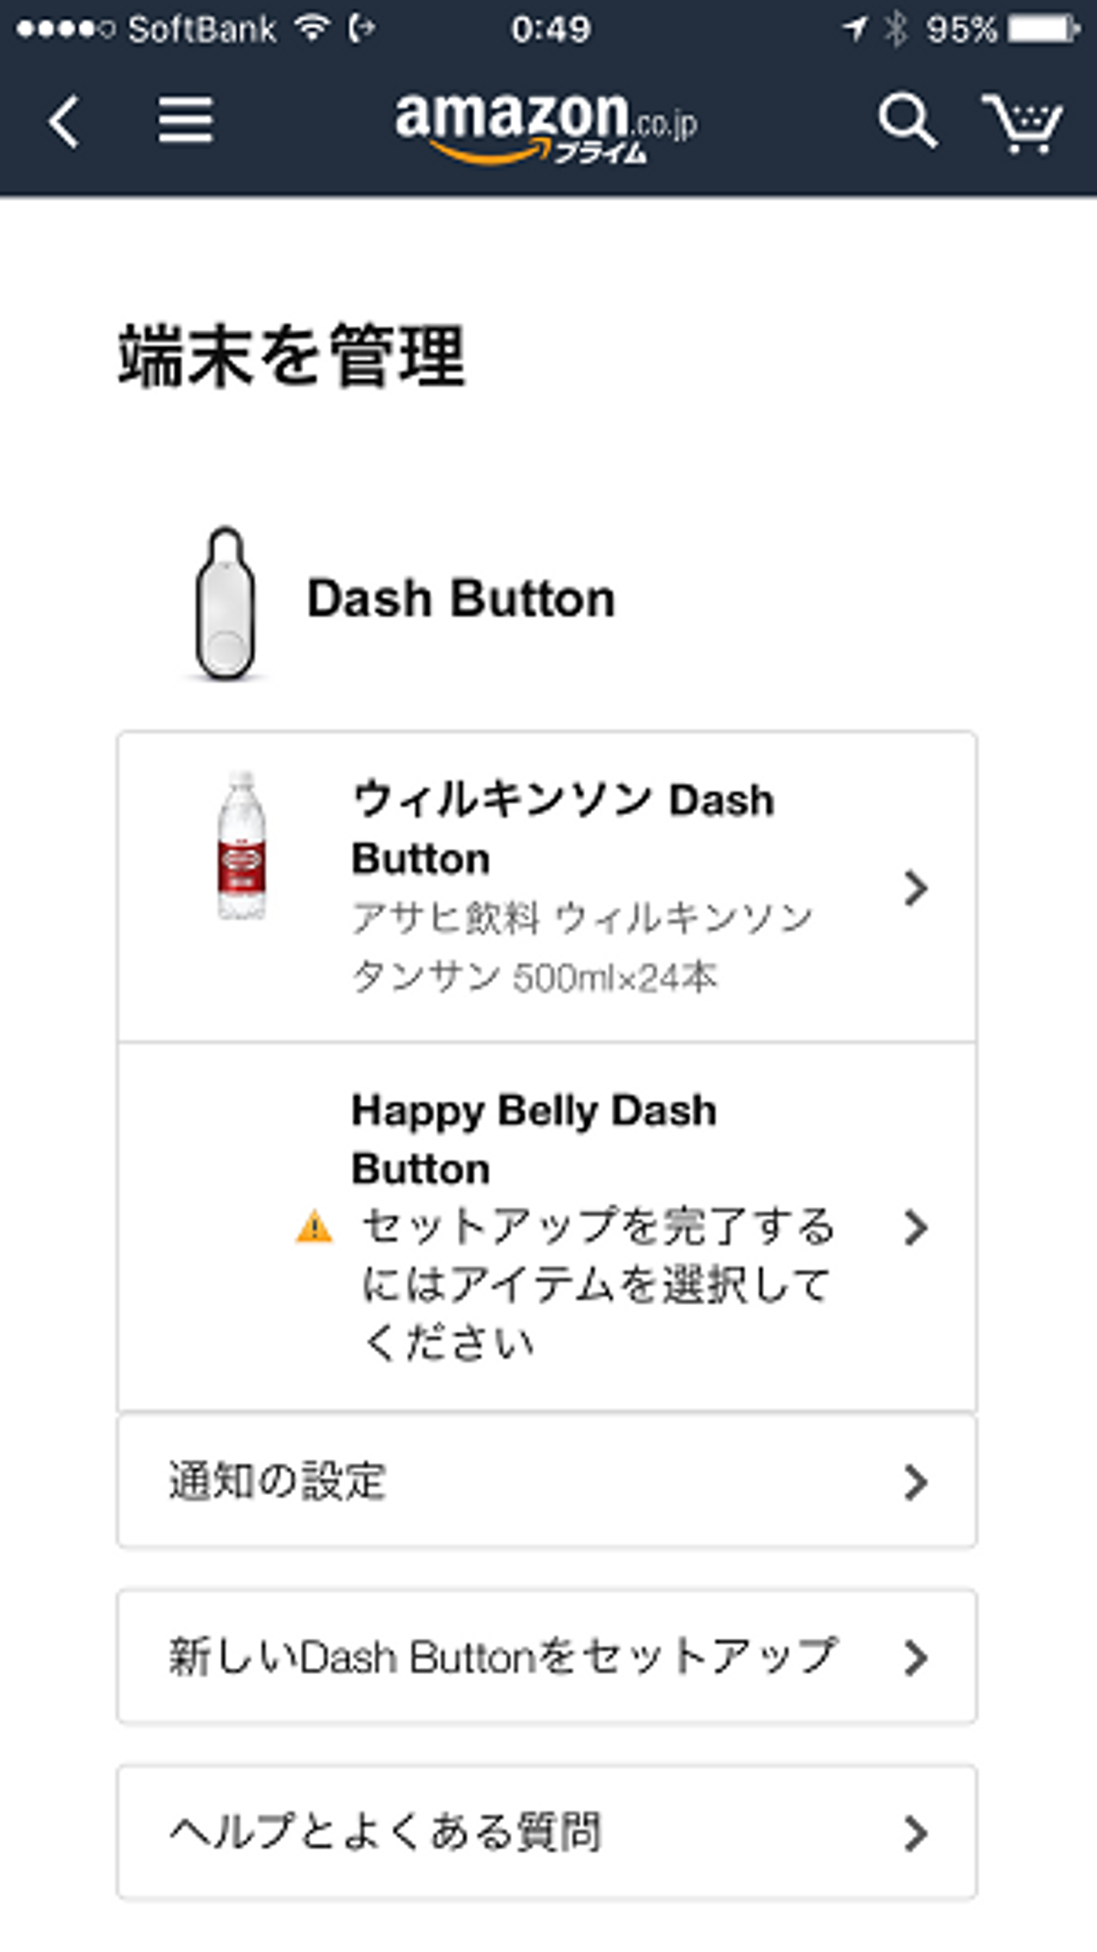Open ウィルキンソン Dash Button title

pyautogui.click(x=562, y=829)
